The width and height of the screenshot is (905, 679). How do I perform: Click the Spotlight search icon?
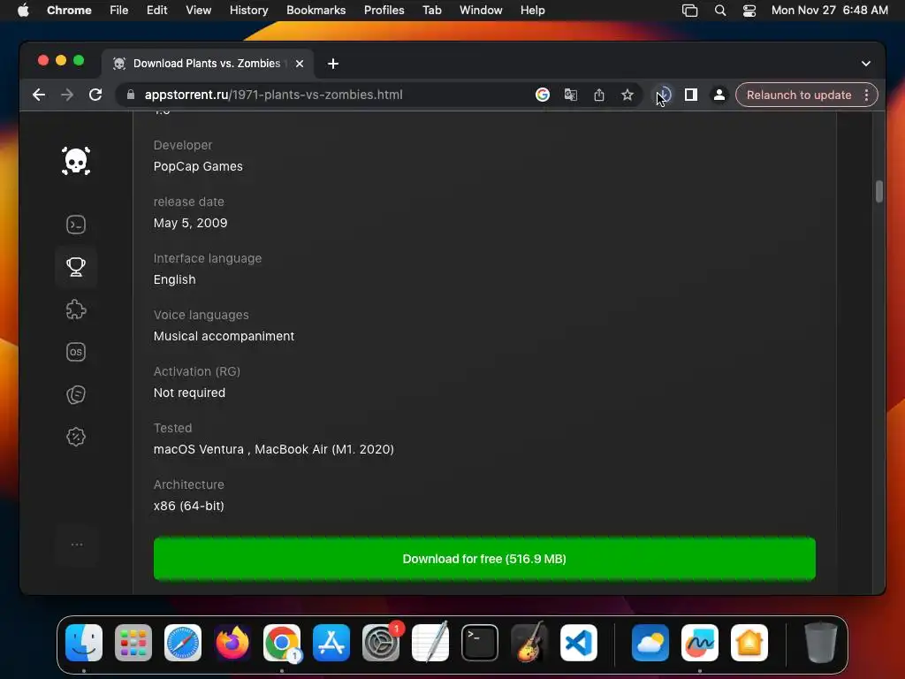click(719, 11)
